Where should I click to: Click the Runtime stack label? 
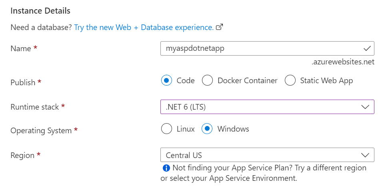pyautogui.click(x=35, y=107)
